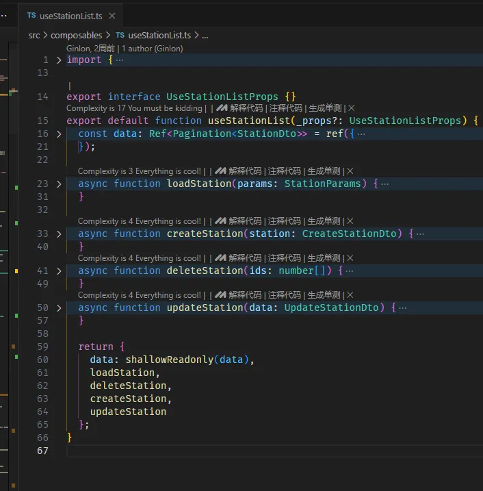Click AI logo icon above createStation
483x491 pixels.
click(x=220, y=221)
